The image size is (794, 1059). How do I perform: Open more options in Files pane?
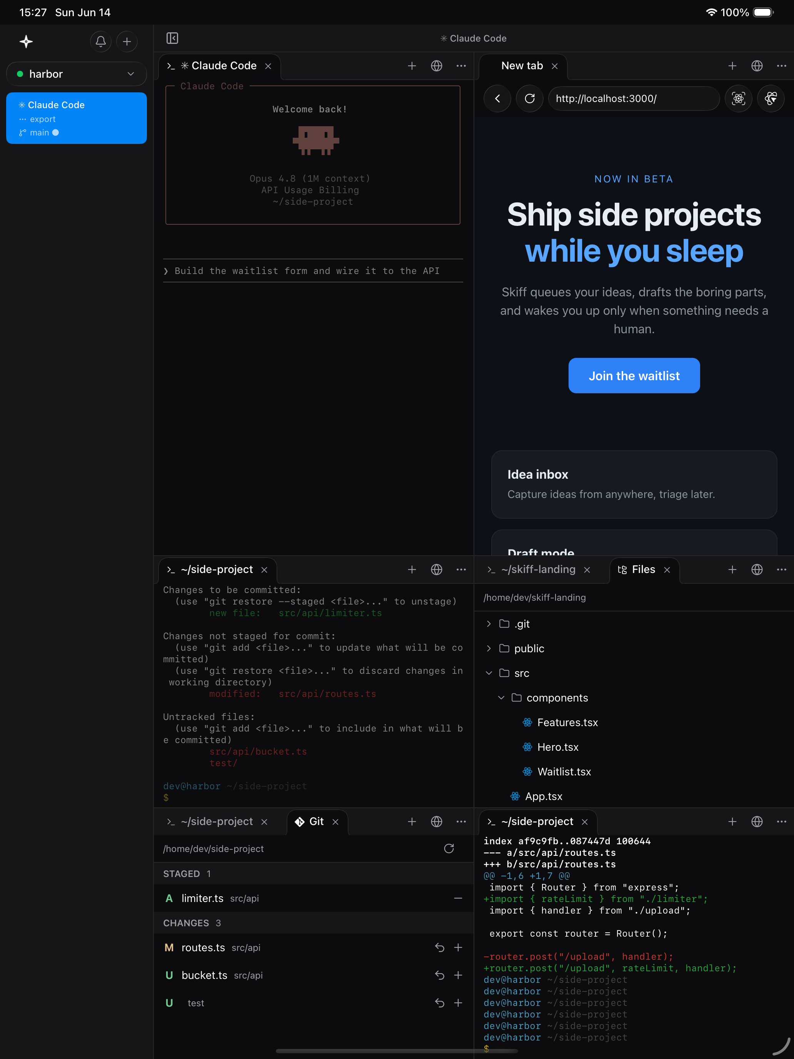[x=782, y=570]
